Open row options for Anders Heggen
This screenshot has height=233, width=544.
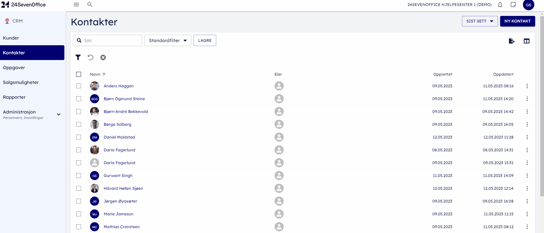[x=527, y=86]
